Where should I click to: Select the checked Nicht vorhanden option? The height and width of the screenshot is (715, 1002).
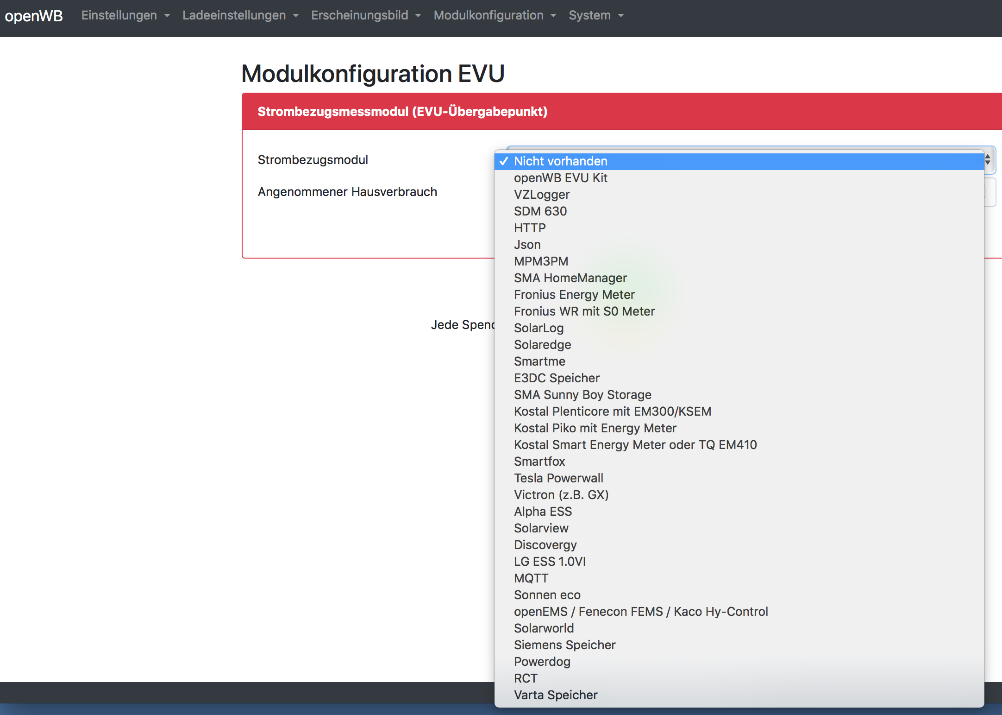pyautogui.click(x=560, y=161)
